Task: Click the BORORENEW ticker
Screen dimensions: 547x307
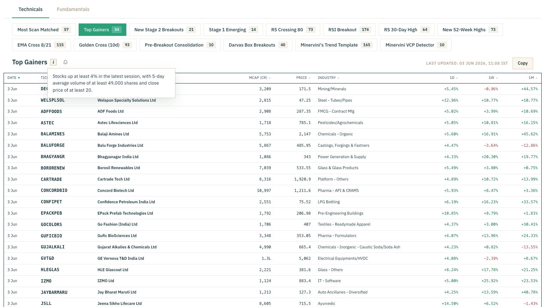Action: click(x=53, y=168)
